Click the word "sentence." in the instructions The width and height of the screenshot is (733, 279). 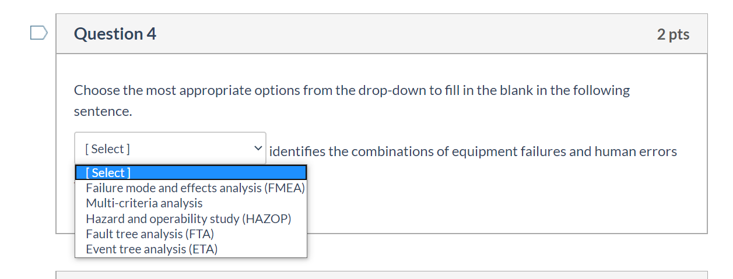point(103,111)
